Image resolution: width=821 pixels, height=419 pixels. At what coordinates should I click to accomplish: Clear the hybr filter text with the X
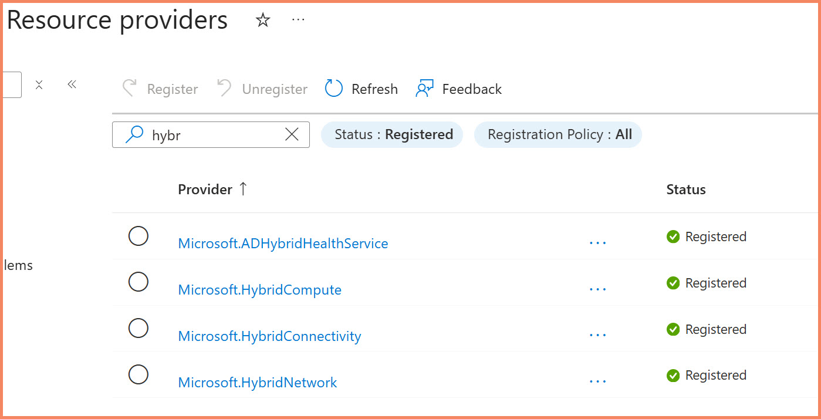coord(292,134)
